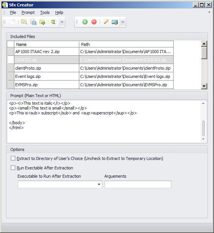214x233 pixels.
Task: Open the Prompt menu
Action: [x=28, y=13]
